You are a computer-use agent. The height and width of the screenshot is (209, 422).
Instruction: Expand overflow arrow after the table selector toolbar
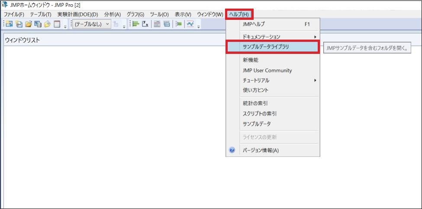click(124, 26)
